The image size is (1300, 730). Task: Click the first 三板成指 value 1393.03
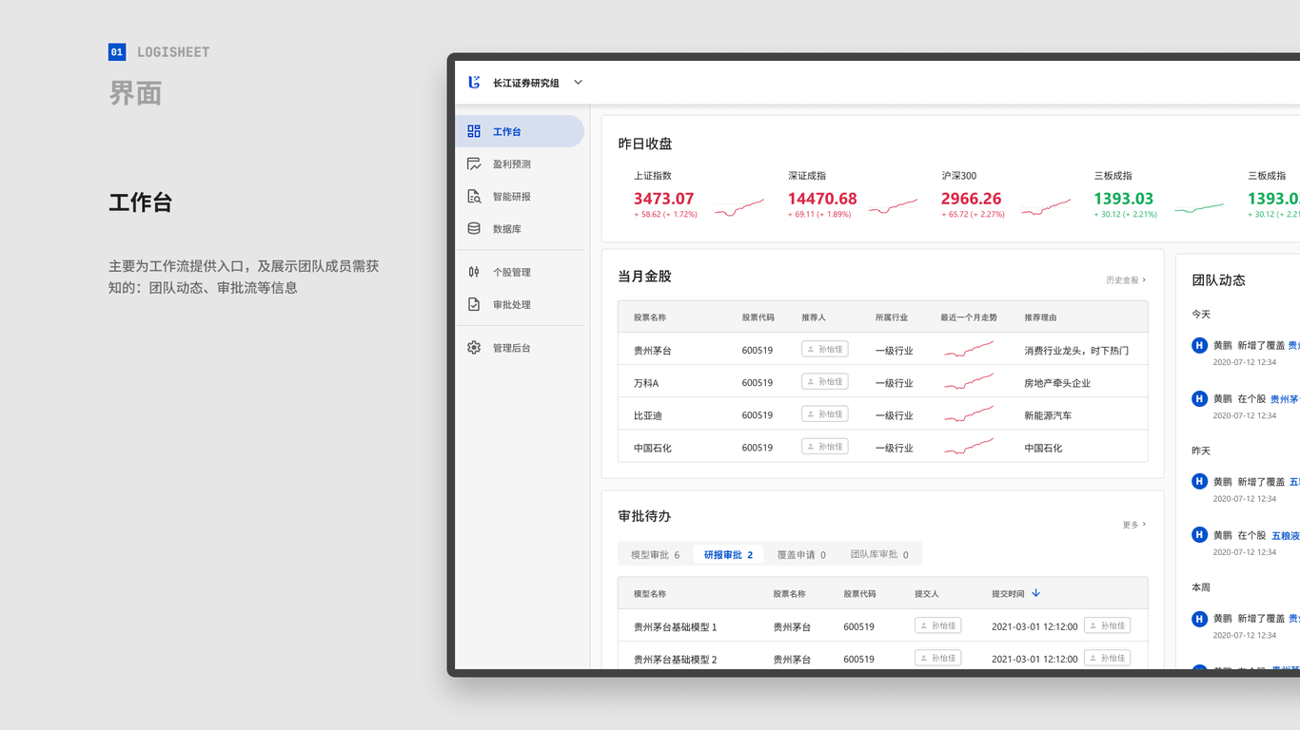[1123, 199]
